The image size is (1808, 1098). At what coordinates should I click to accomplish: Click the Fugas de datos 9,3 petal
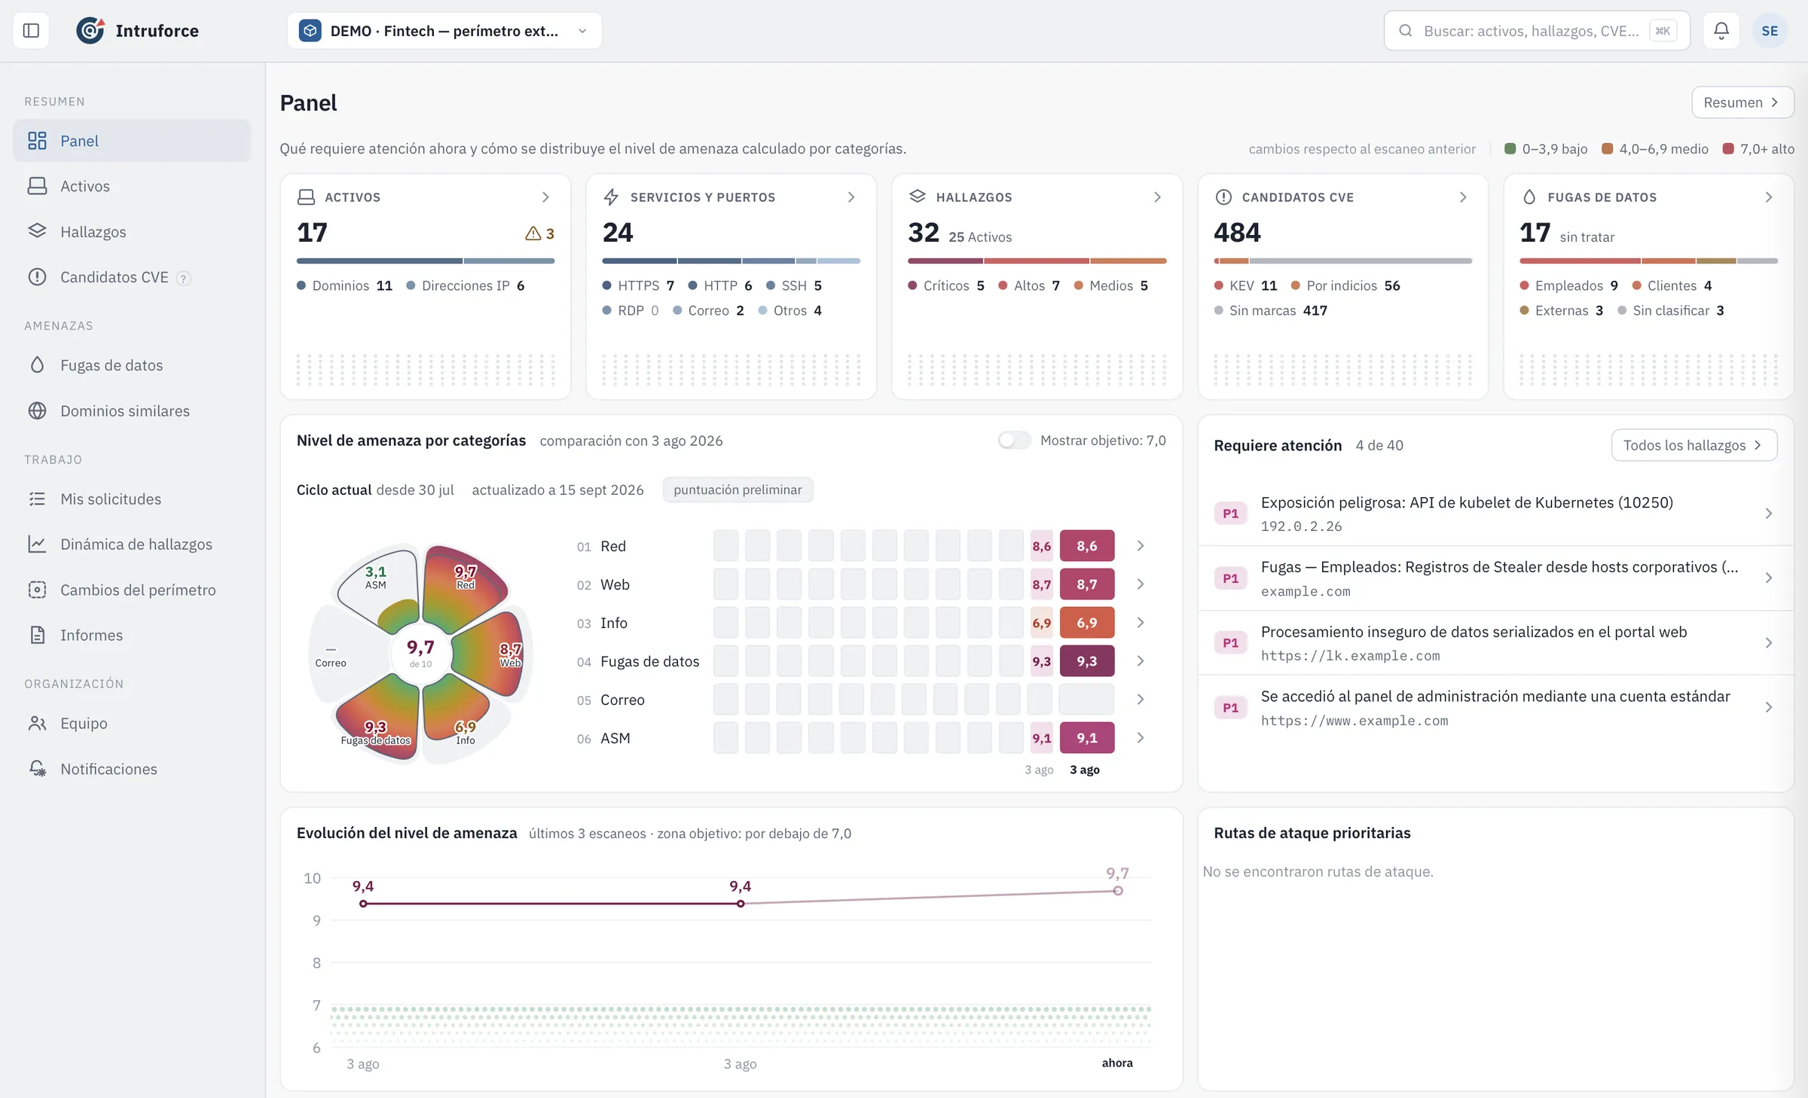(x=379, y=718)
